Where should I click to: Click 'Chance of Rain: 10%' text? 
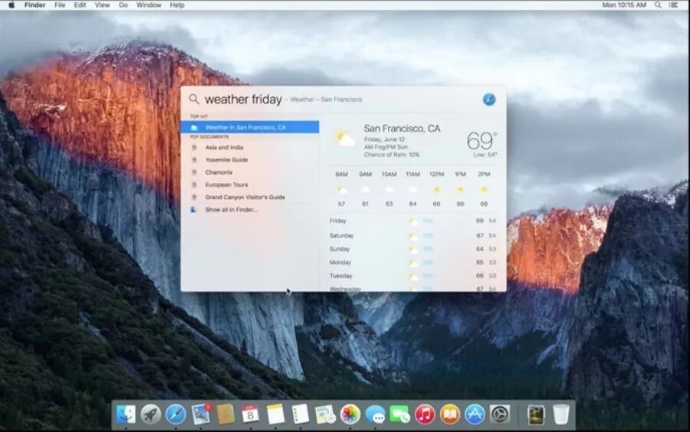point(392,155)
